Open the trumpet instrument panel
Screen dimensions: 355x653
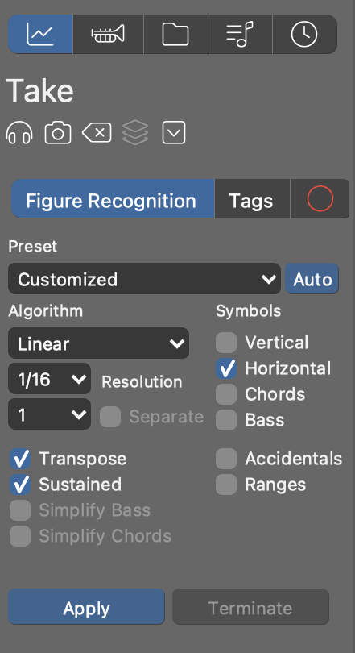(108, 34)
